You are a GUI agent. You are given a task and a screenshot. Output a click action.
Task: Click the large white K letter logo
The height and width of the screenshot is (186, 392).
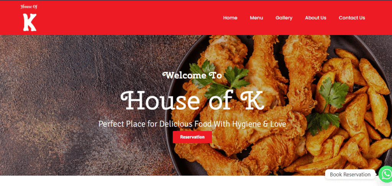click(x=30, y=22)
